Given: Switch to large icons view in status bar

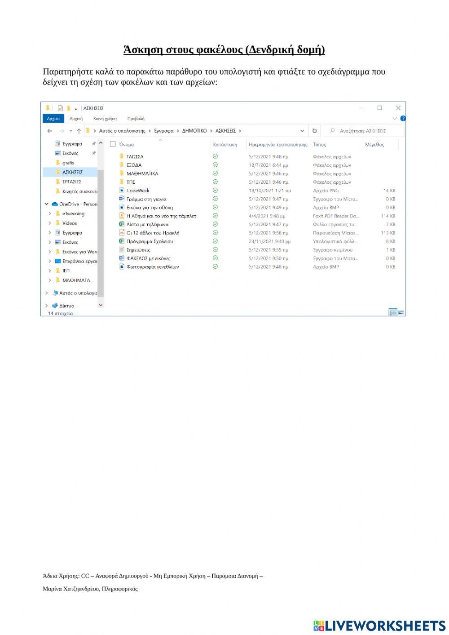Looking at the screenshot, I should click(401, 312).
